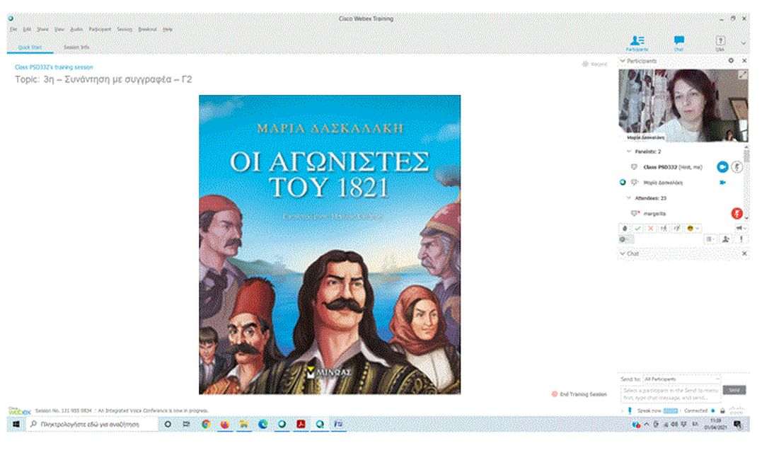This screenshot has height=453, width=774.
Task: Open Firefox from taskbar
Action: click(224, 425)
